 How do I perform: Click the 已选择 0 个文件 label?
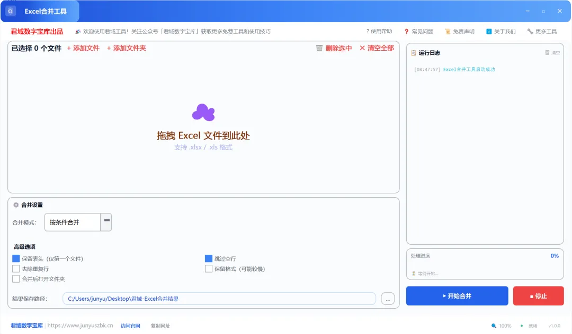pos(37,49)
